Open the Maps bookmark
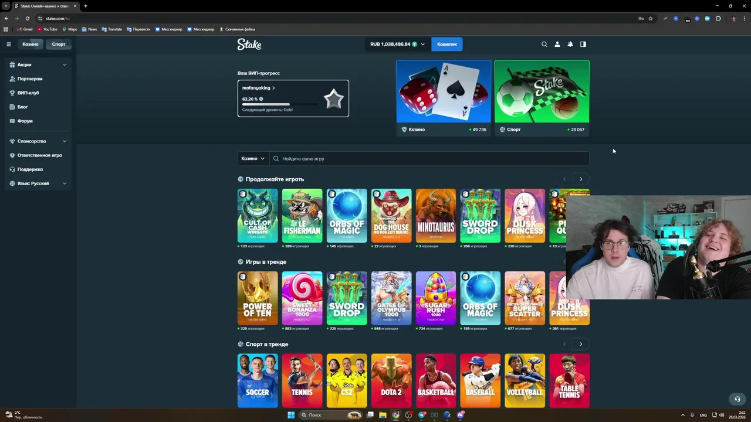This screenshot has width=751, height=422. coord(70,29)
